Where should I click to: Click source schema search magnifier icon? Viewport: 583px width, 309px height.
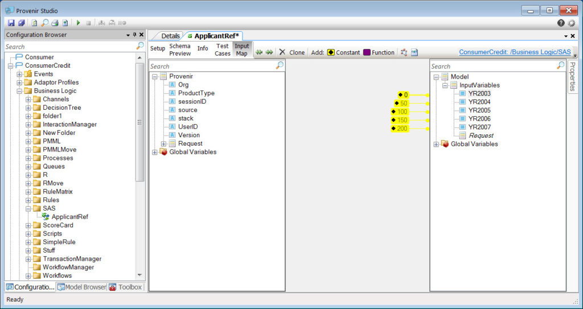pos(280,66)
